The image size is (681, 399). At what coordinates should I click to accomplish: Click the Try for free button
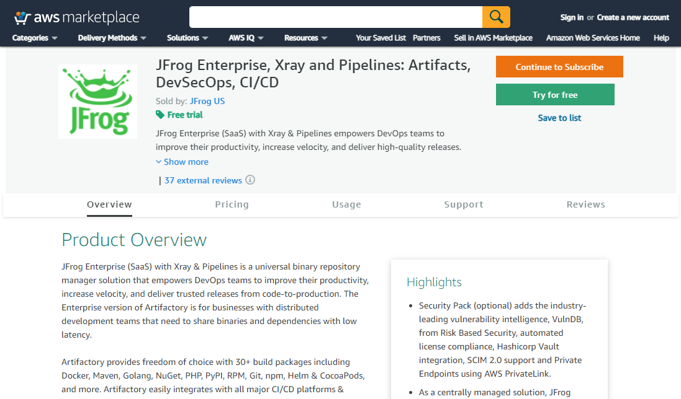tap(555, 95)
